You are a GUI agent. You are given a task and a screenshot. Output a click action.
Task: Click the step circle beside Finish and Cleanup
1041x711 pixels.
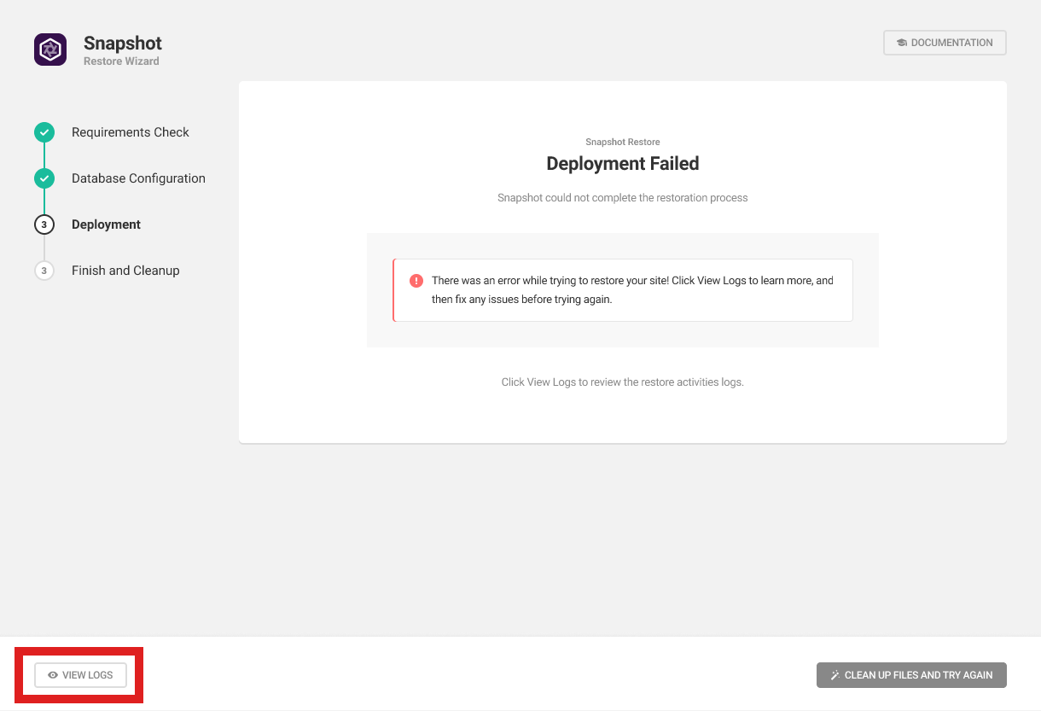[44, 271]
